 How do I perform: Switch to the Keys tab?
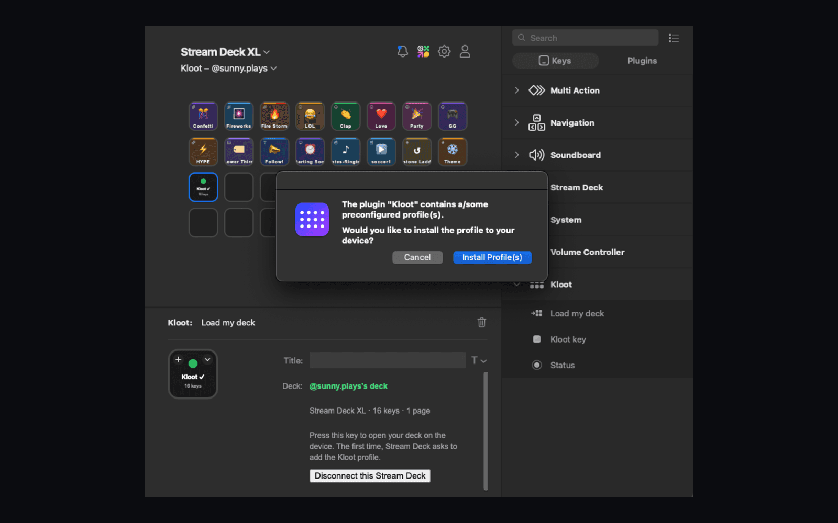[555, 61]
